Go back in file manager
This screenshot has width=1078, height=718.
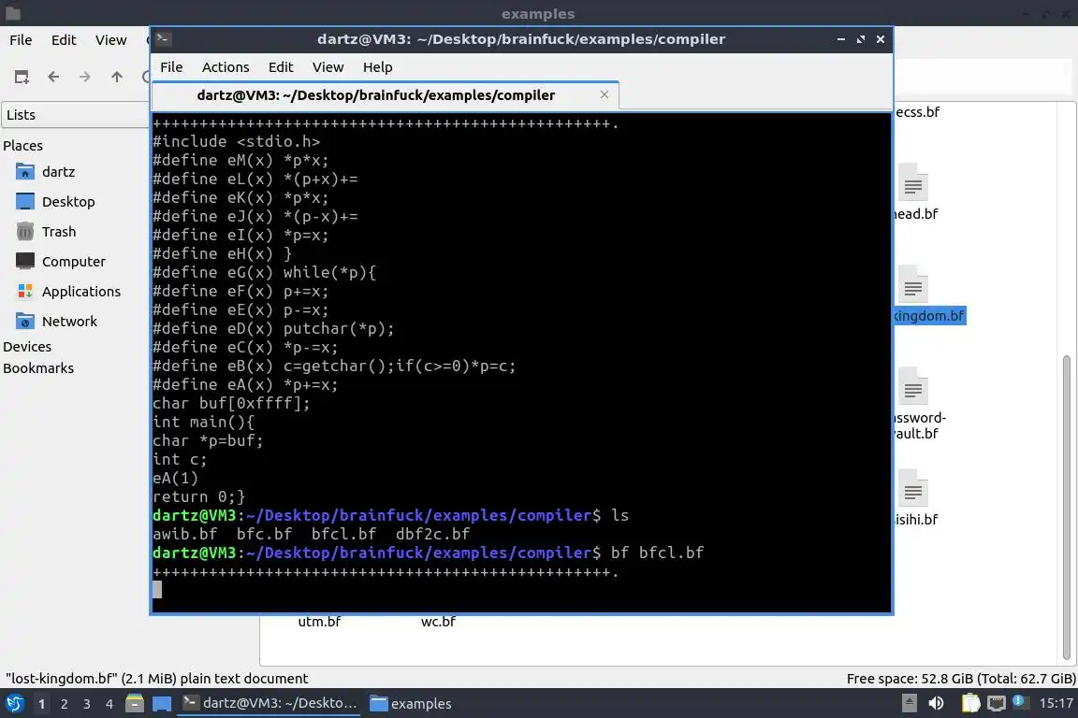click(x=53, y=77)
